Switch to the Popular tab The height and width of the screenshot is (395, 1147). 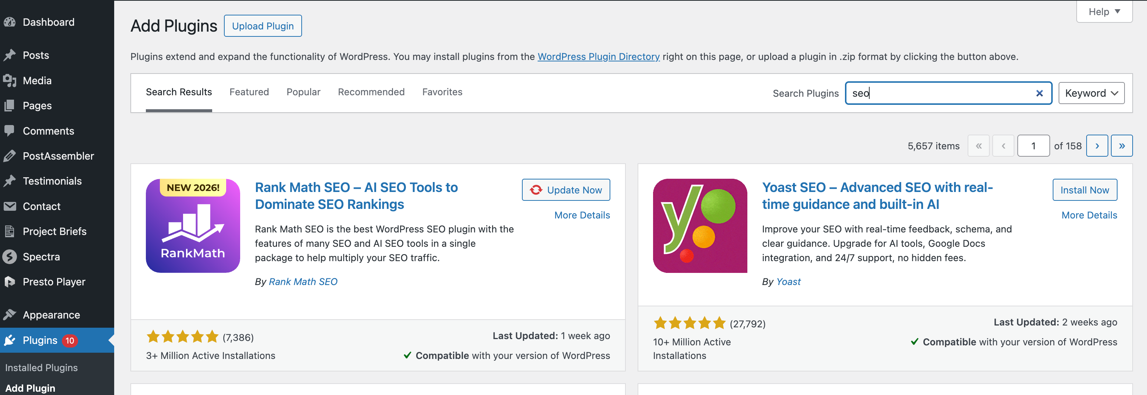click(304, 92)
